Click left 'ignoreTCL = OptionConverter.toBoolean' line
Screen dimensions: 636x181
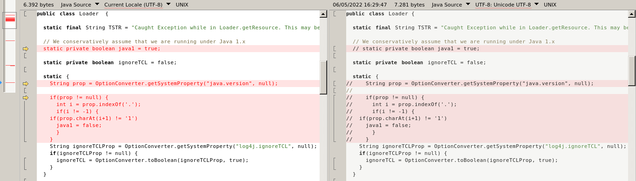click(x=152, y=161)
